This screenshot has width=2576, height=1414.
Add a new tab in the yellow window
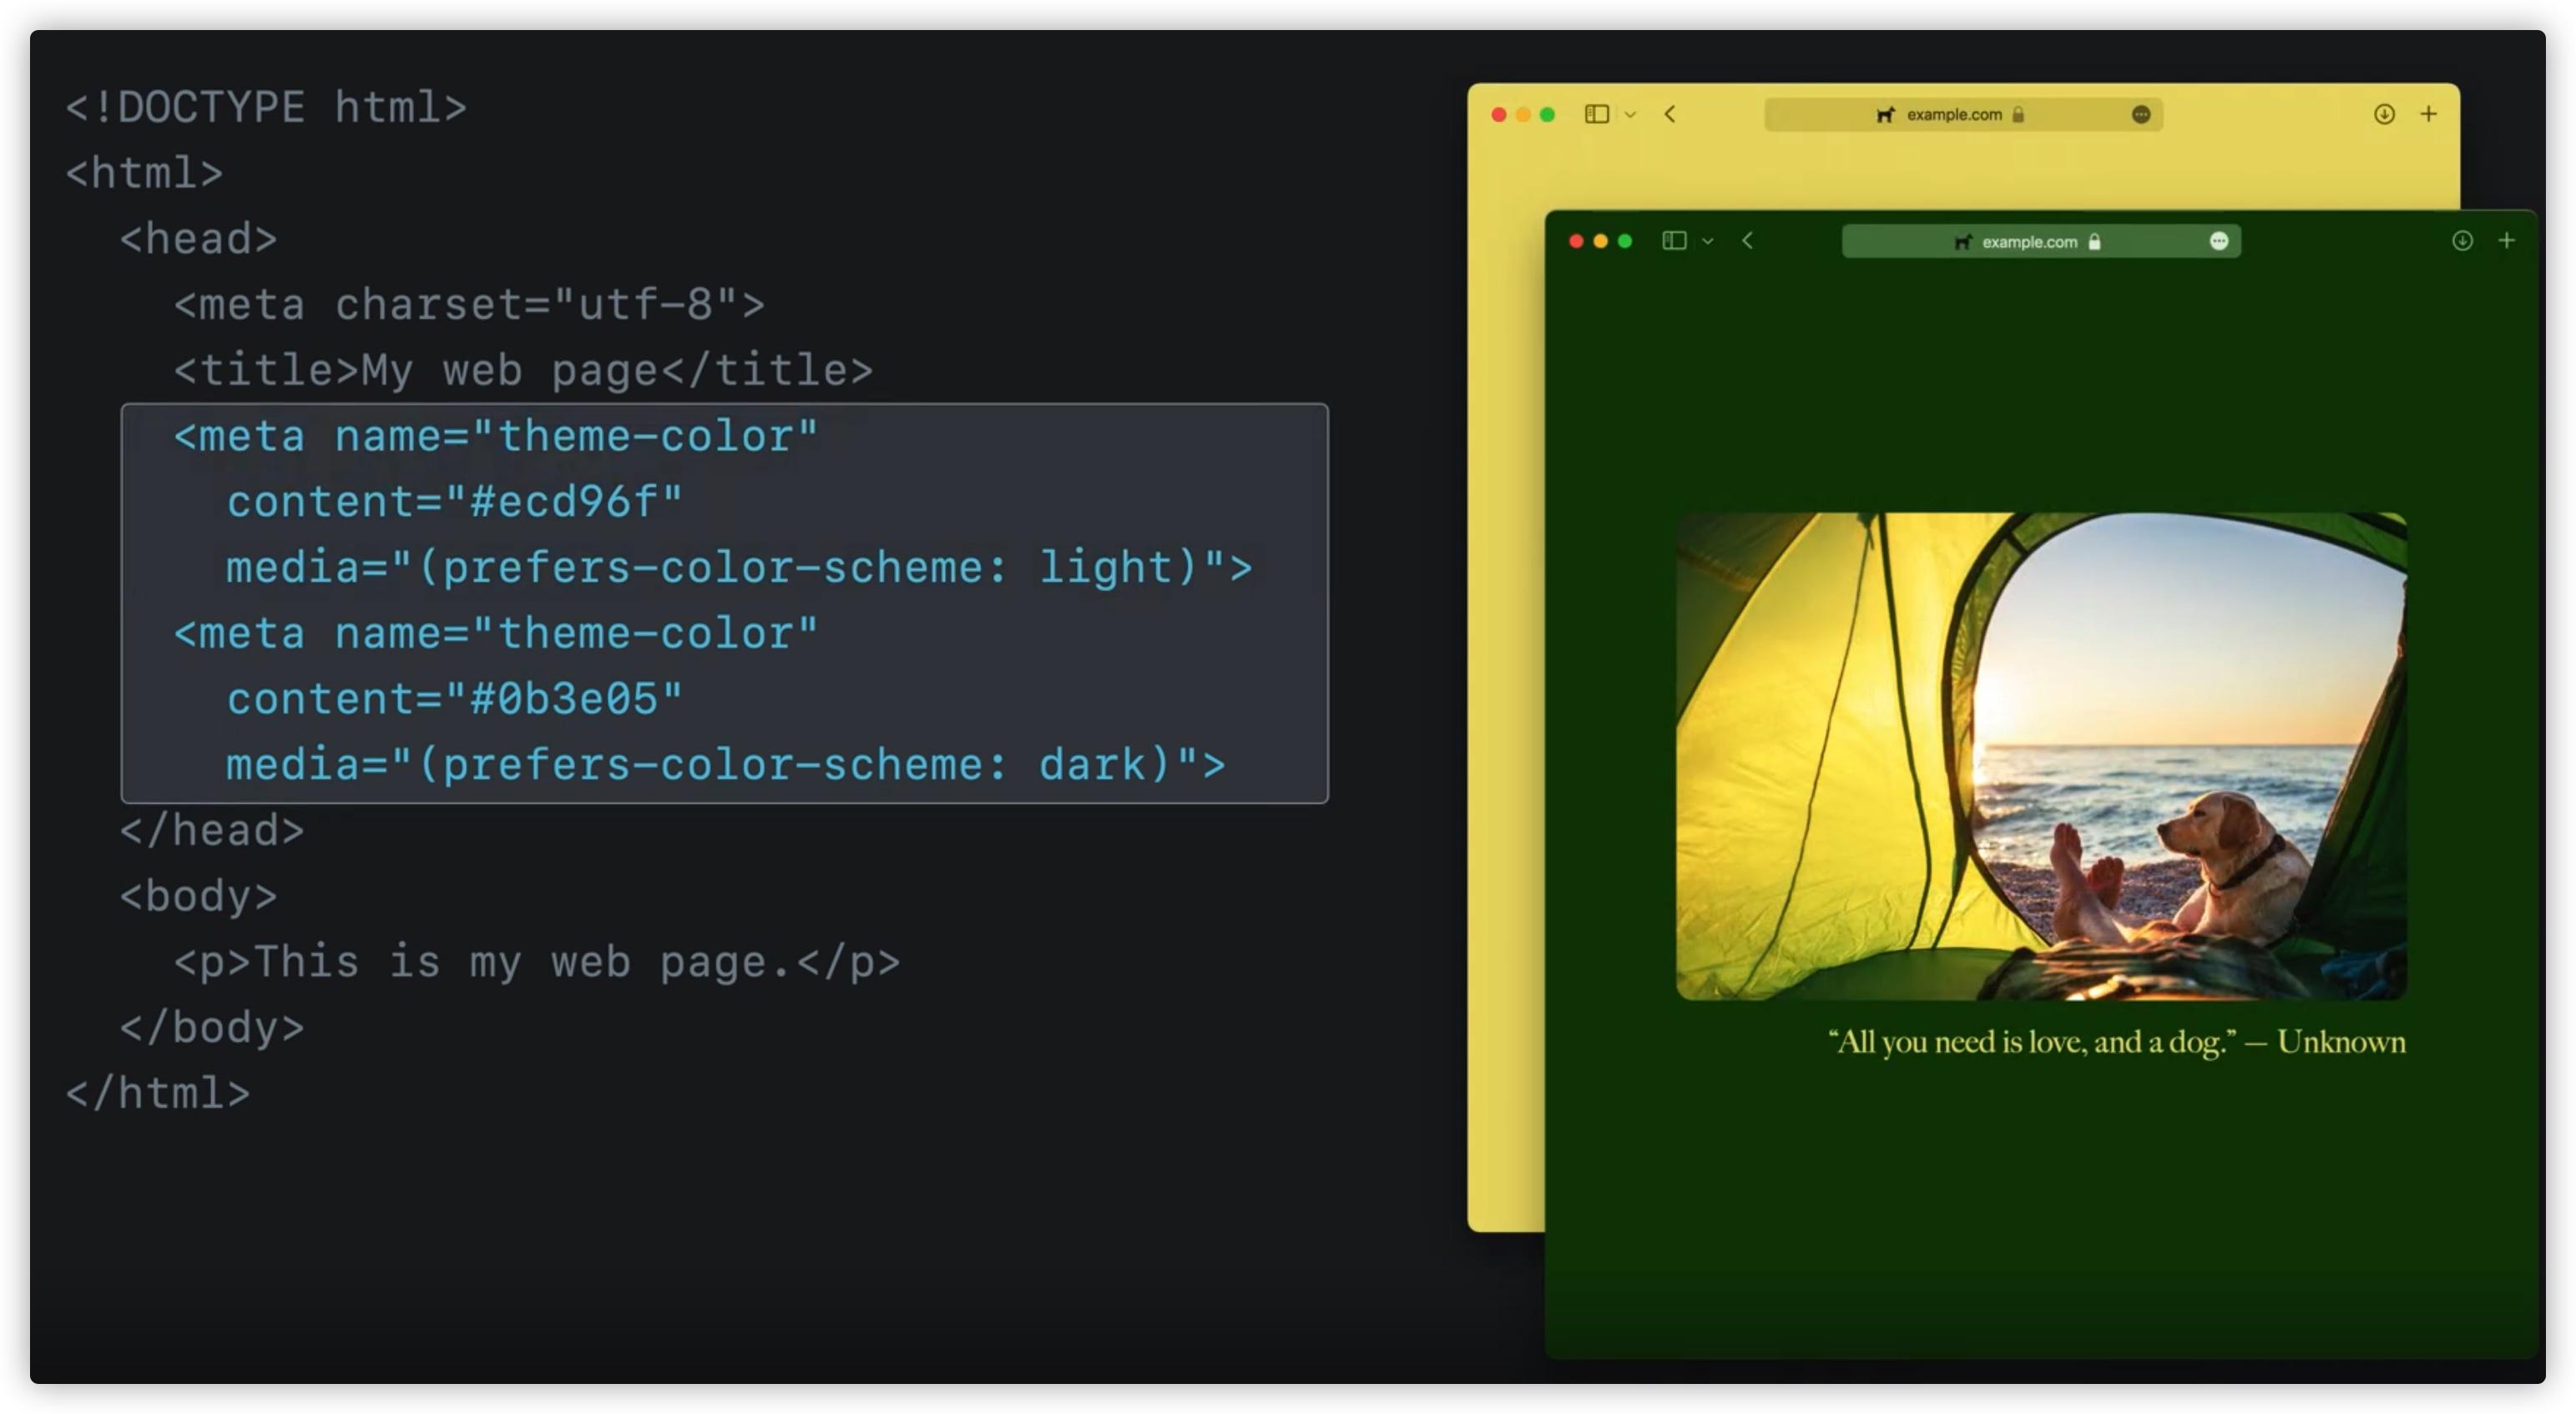(2428, 114)
